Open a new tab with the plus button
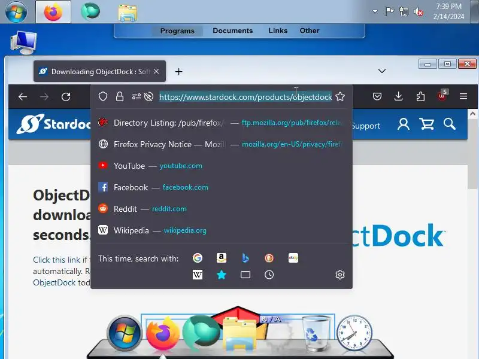479x359 pixels. [x=178, y=71]
